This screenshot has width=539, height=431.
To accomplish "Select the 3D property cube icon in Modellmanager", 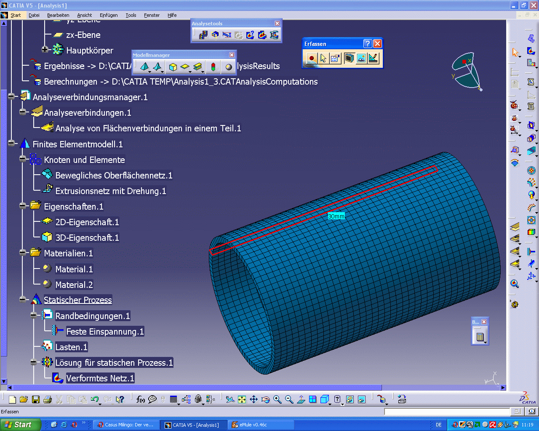I will tap(173, 67).
